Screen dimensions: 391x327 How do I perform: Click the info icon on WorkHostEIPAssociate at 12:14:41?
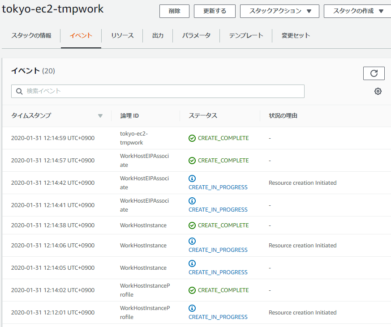(x=192, y=201)
